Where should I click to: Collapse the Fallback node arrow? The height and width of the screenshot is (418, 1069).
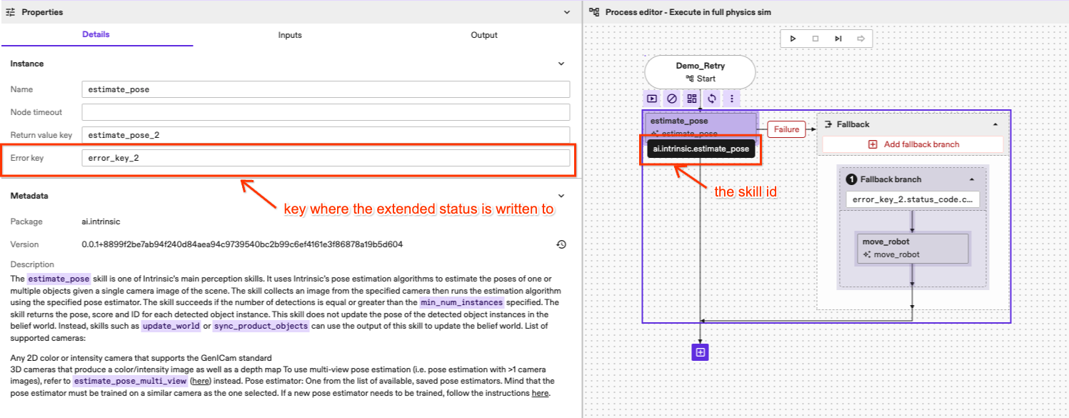pyautogui.click(x=995, y=124)
